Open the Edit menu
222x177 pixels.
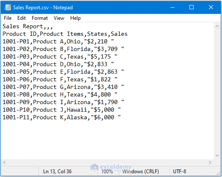21,18
